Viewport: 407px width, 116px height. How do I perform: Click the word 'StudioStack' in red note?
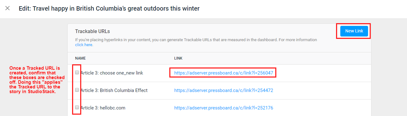43,92
